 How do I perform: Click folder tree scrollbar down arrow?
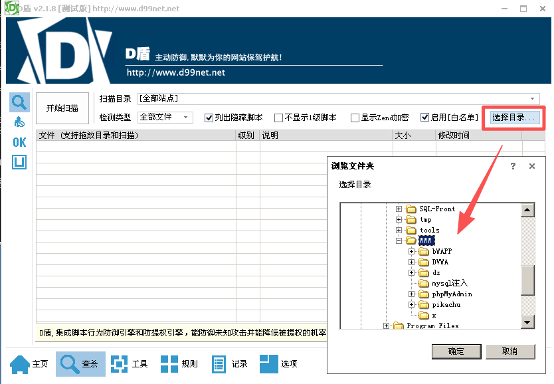click(x=527, y=322)
